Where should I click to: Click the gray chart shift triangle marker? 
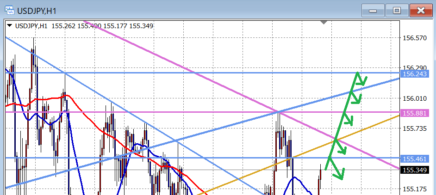pyautogui.click(x=324, y=22)
